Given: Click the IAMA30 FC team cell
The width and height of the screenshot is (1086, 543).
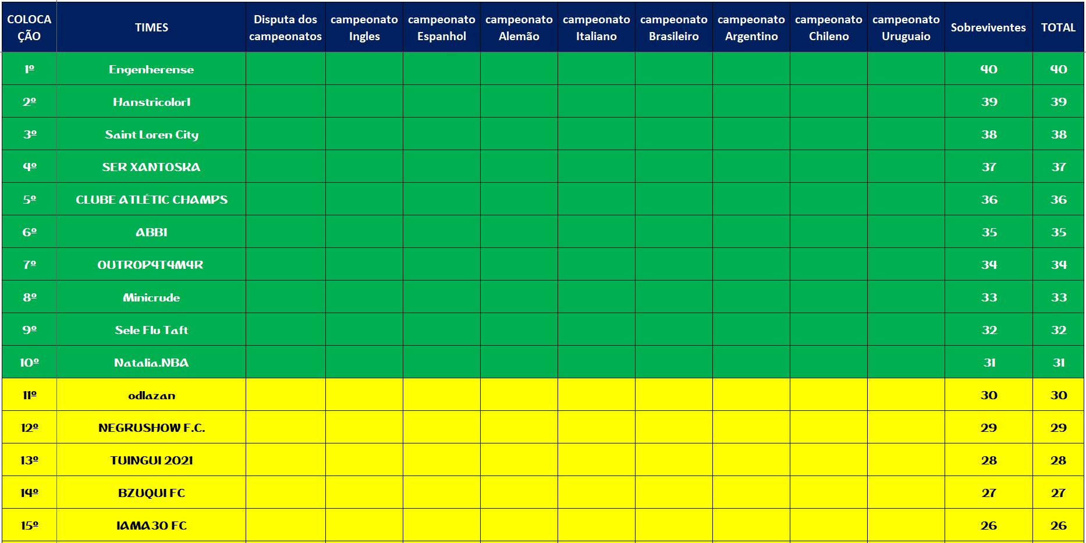Looking at the screenshot, I should coord(151,526).
